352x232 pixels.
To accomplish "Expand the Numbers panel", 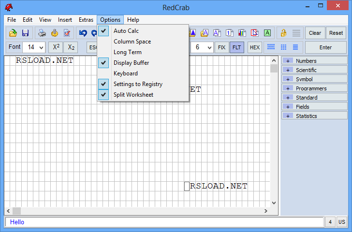I will (x=314, y=61).
